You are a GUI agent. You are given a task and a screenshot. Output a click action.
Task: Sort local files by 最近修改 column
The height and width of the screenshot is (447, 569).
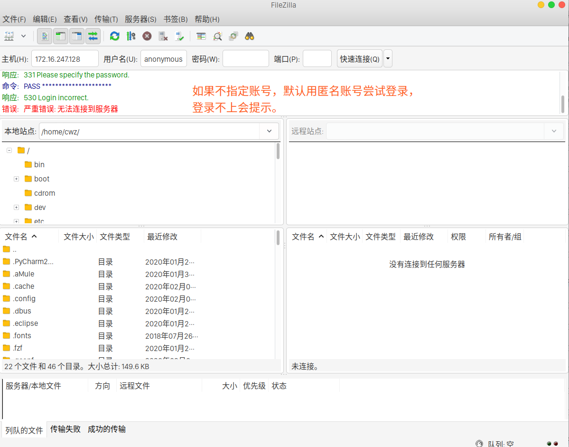pyautogui.click(x=172, y=237)
